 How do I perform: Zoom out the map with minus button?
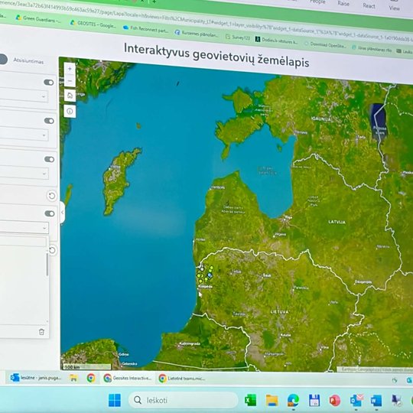click(70, 81)
